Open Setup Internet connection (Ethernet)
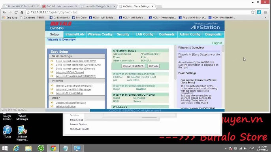 pos(75,69)
